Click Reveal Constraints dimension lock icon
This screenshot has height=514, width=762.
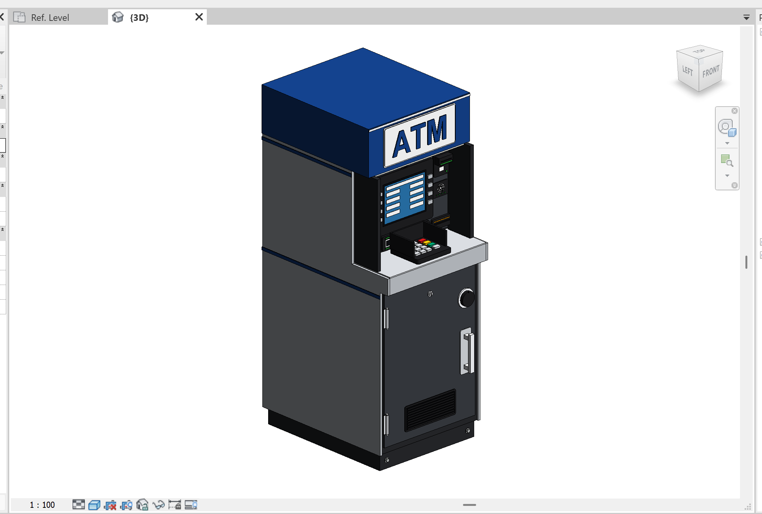(175, 505)
